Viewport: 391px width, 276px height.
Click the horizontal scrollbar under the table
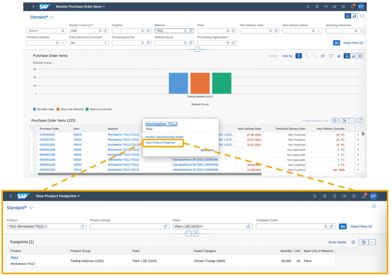(150, 174)
